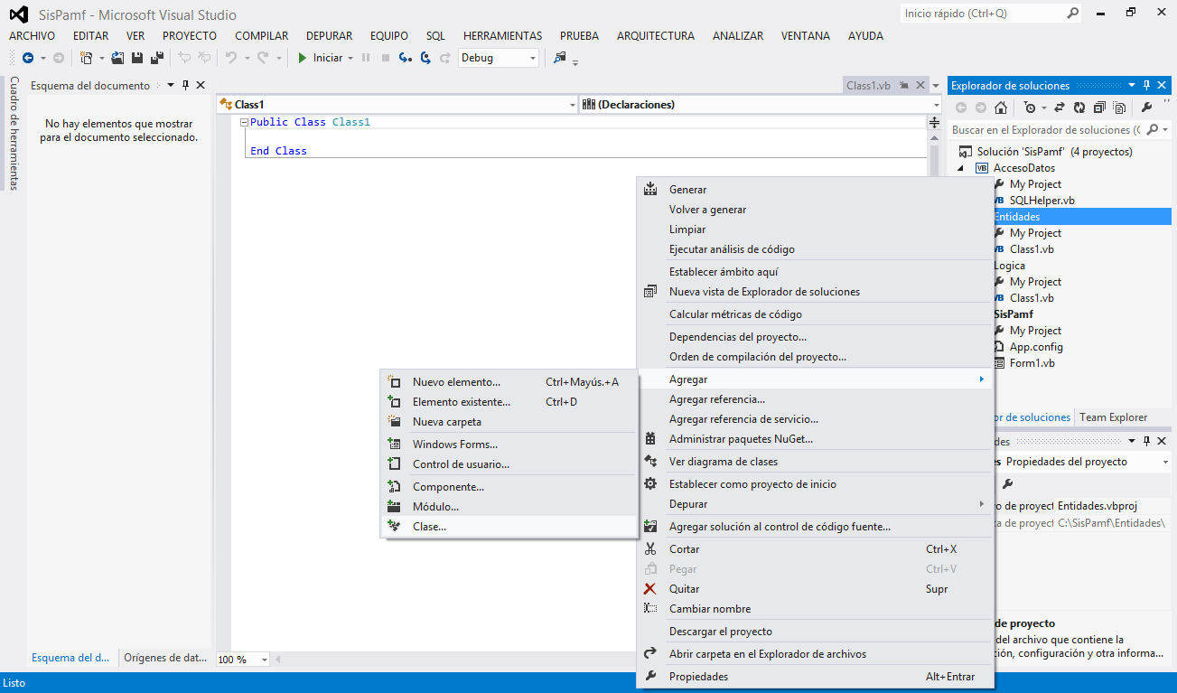This screenshot has width=1177, height=693.
Task: Expand the Depurar submenu in context menu
Action: [815, 504]
